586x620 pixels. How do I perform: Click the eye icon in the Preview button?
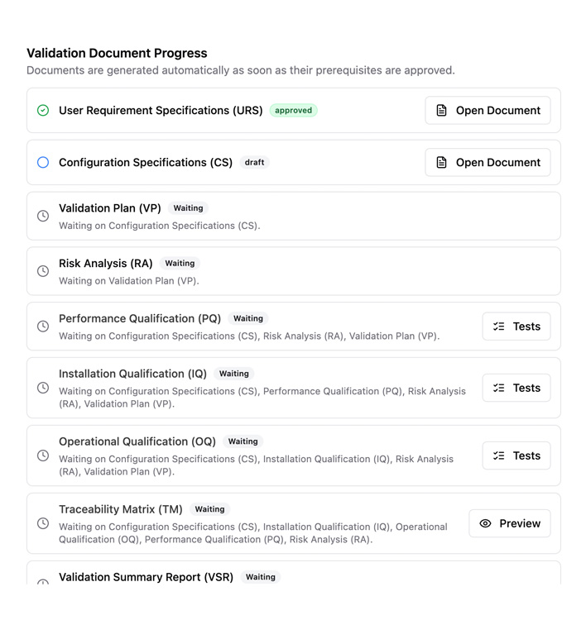pos(485,523)
